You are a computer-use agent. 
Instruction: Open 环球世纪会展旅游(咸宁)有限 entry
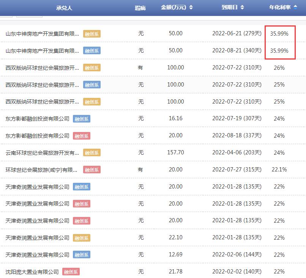pos(41,170)
